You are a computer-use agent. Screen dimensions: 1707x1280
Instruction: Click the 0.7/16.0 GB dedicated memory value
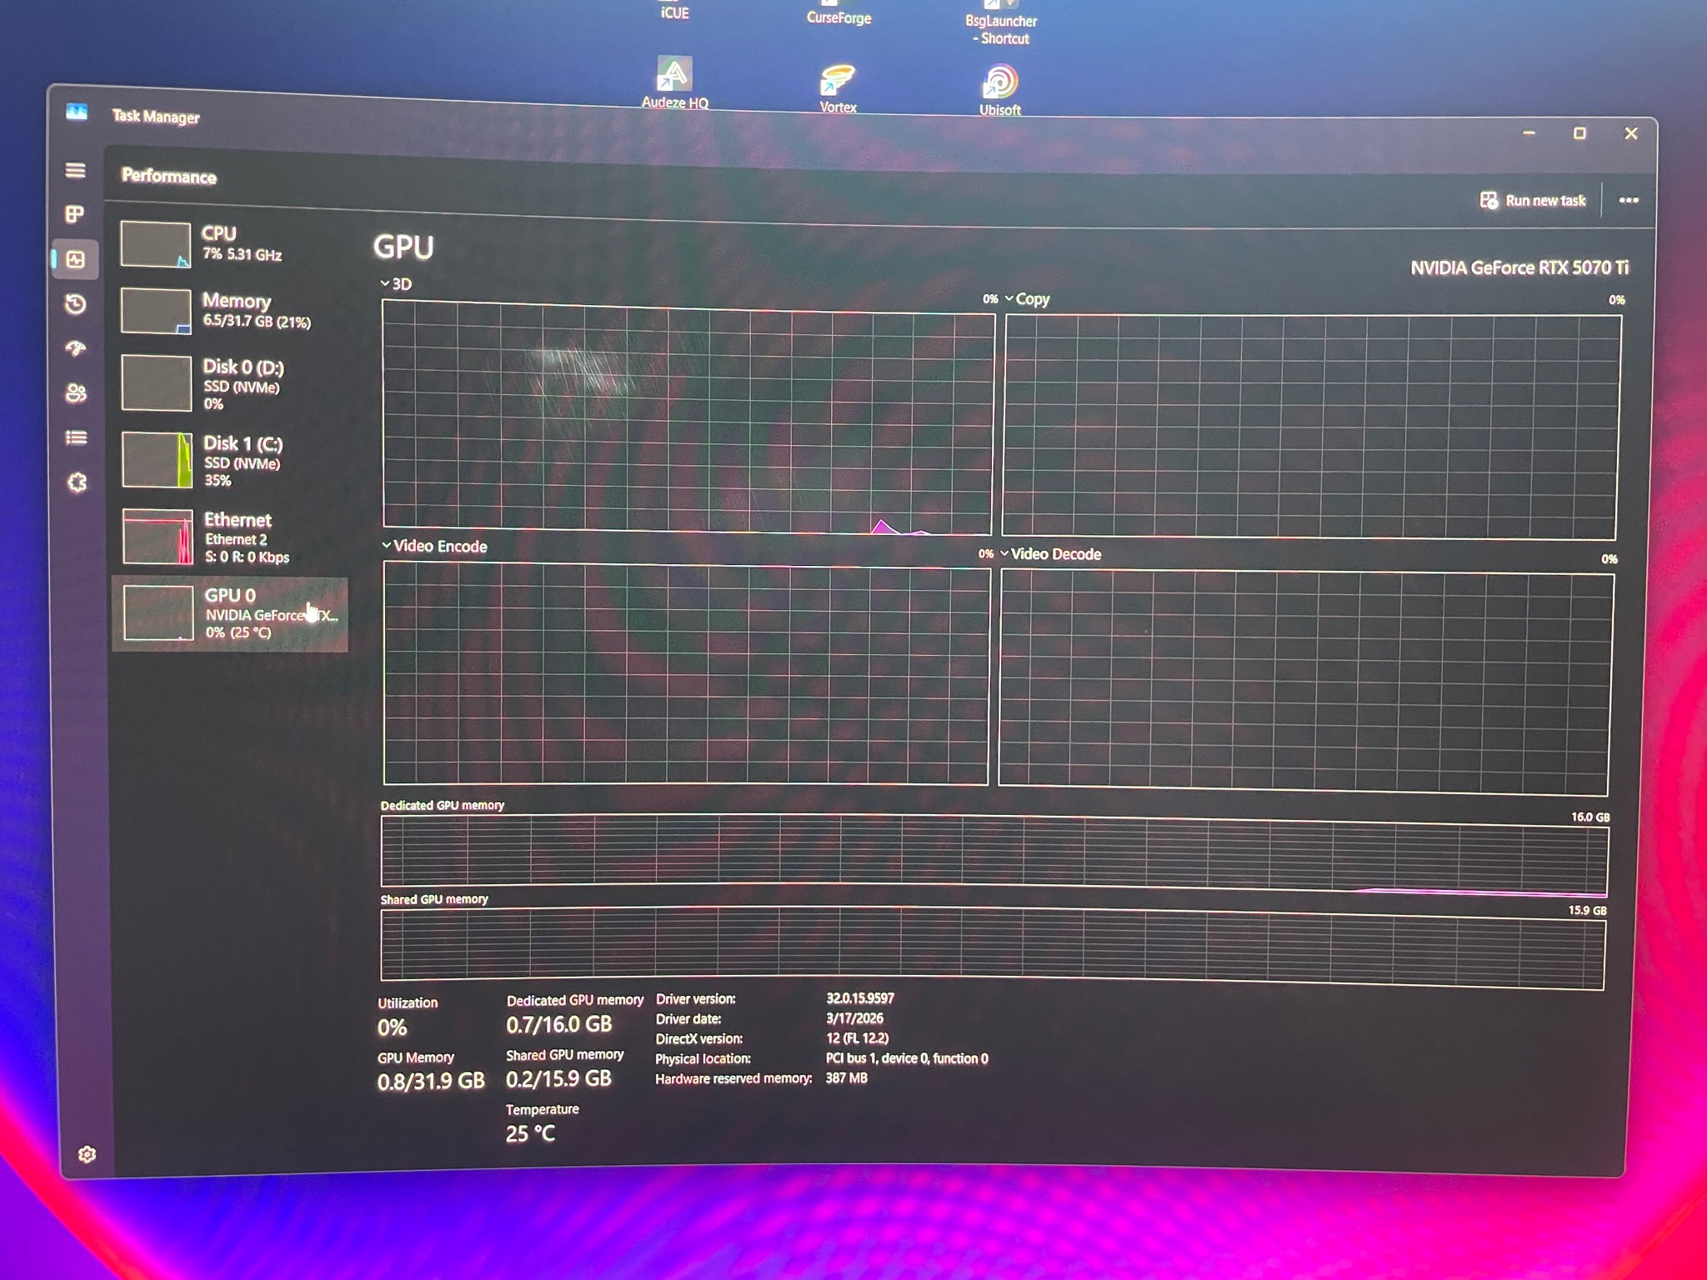(x=558, y=1024)
